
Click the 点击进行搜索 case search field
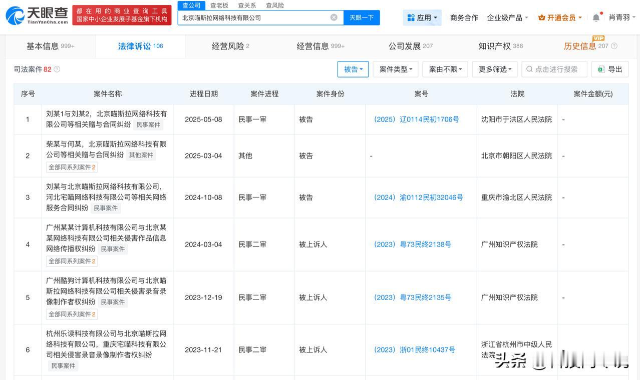point(554,69)
